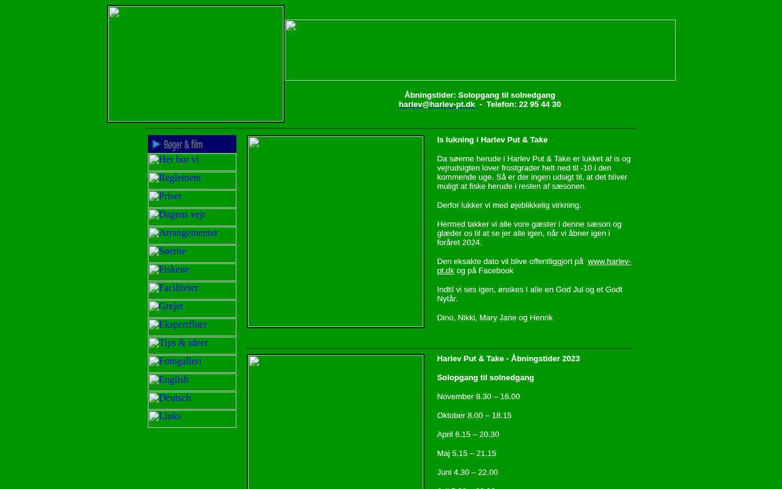782x489 pixels.
Task: Open Tips & ideer
Action: coord(192,346)
